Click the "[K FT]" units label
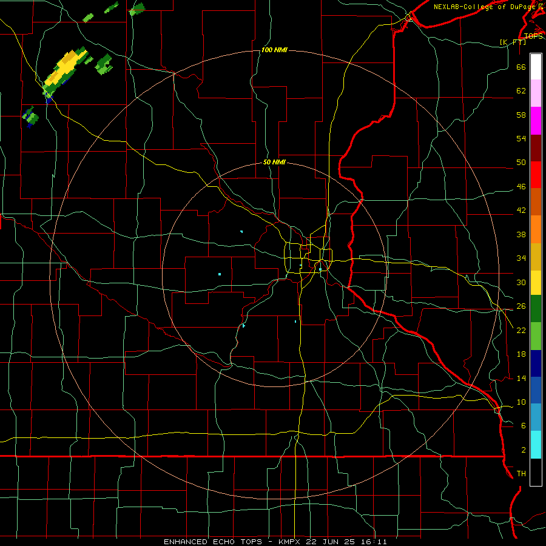 tap(513, 42)
